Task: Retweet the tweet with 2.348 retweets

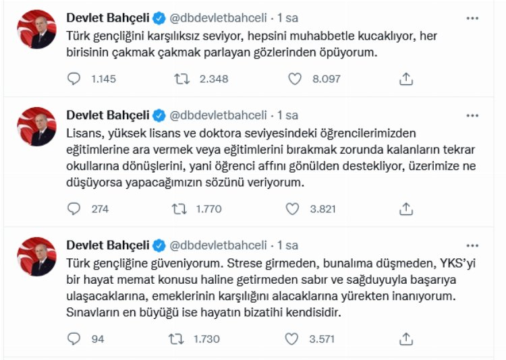Action: coord(181,79)
